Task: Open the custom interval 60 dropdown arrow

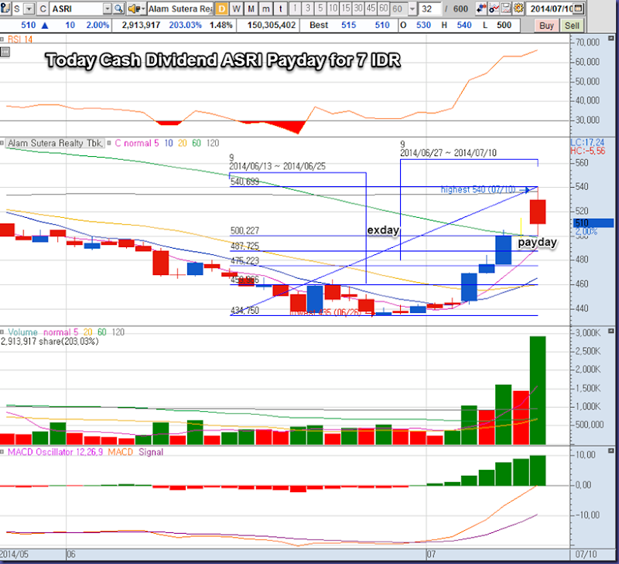Action: coord(412,8)
